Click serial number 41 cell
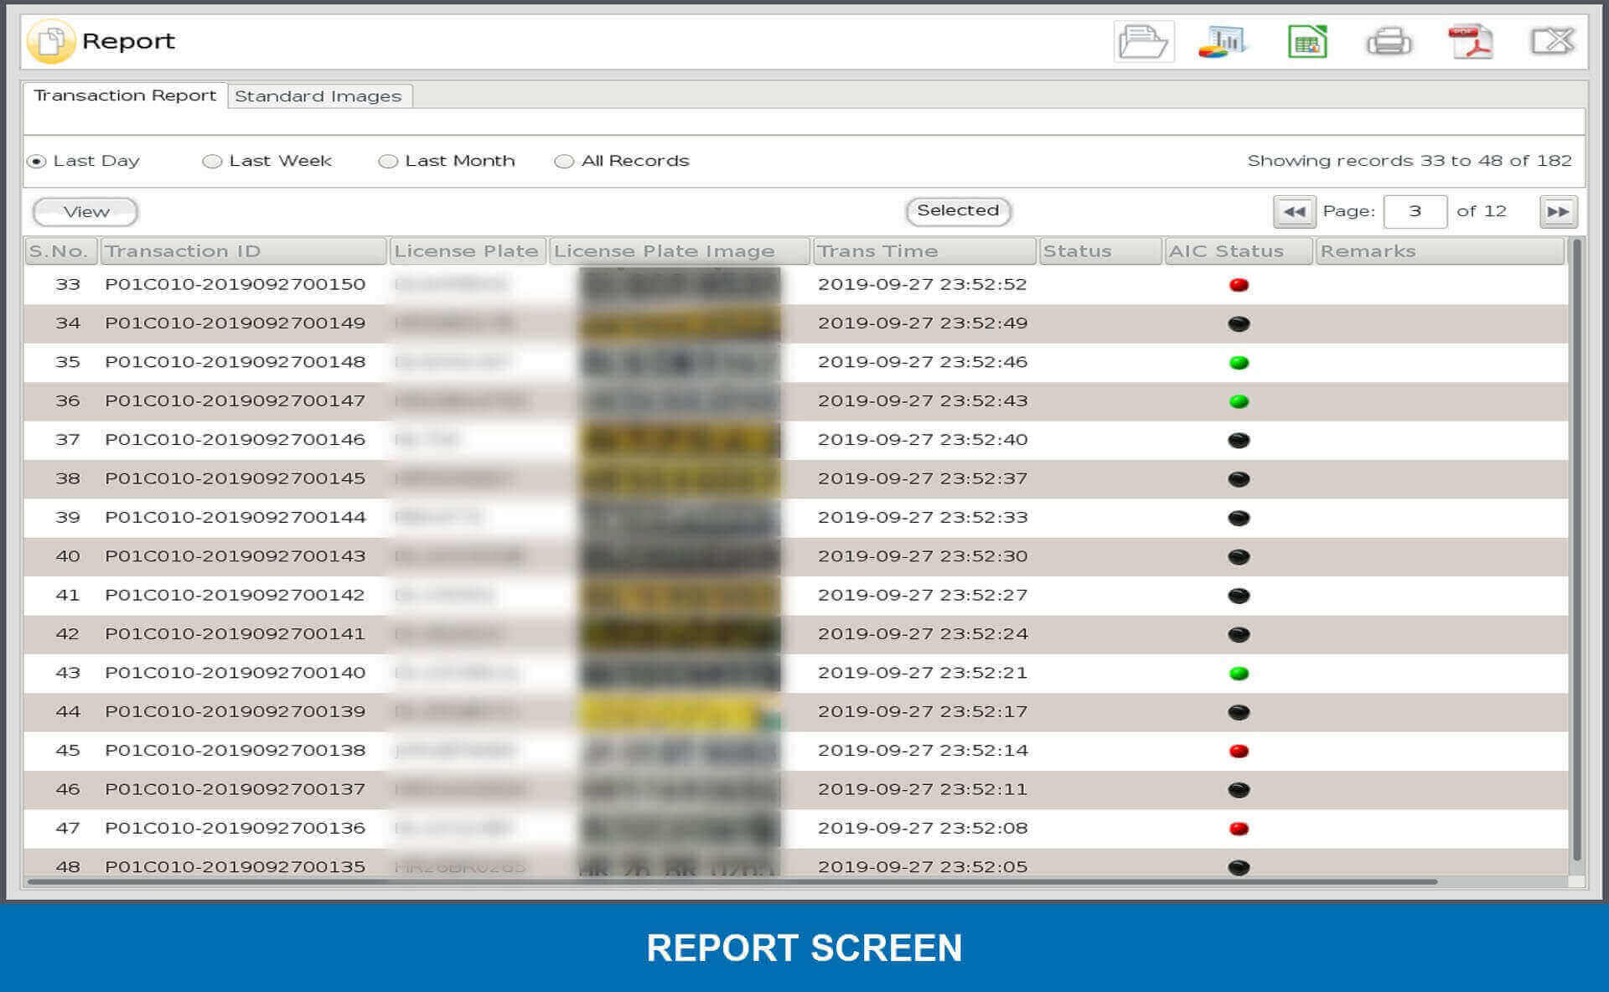 [x=68, y=595]
